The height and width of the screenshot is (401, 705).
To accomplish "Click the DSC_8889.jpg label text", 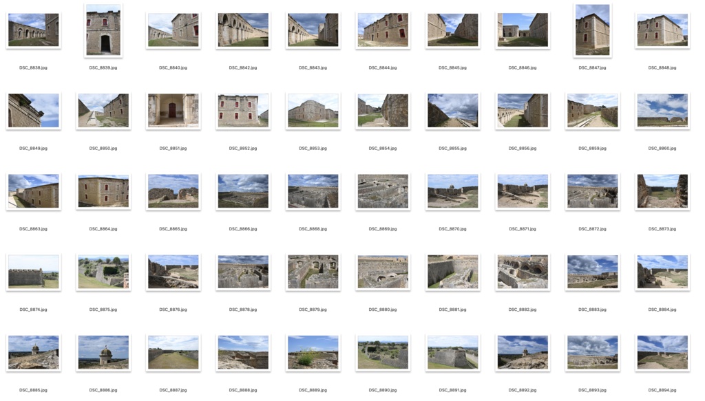I will pyautogui.click(x=313, y=390).
